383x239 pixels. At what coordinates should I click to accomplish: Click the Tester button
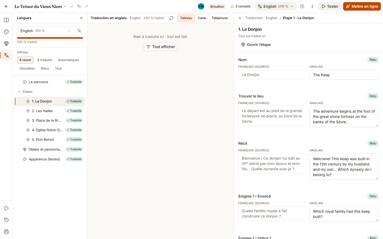330,6
